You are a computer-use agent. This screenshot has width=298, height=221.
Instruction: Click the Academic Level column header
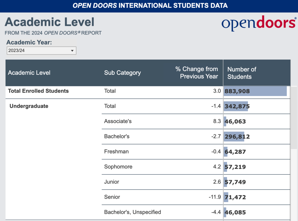29,73
